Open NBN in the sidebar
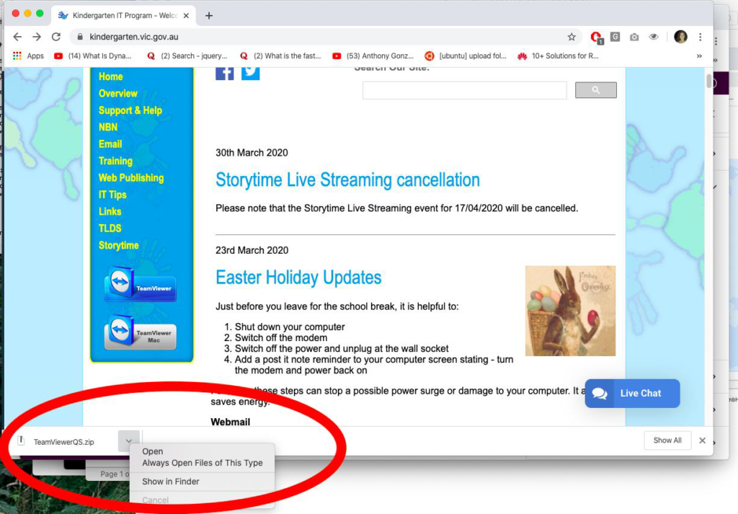The image size is (738, 514). click(x=108, y=127)
